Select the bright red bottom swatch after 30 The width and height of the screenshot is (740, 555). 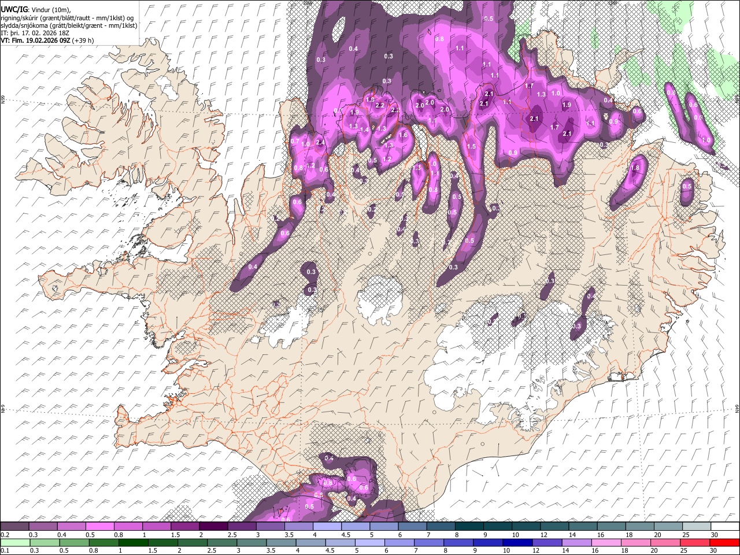pos(724,542)
